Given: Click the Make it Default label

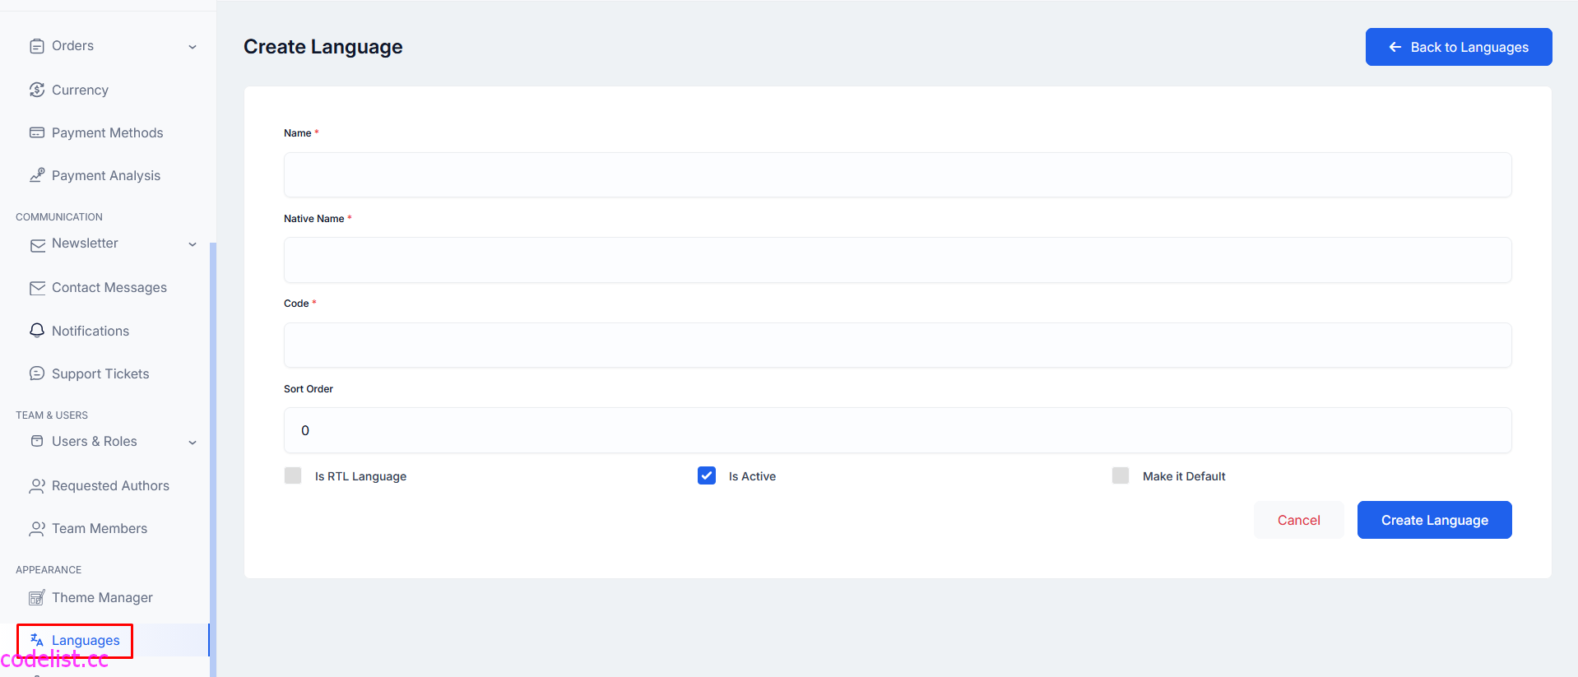Looking at the screenshot, I should click(x=1184, y=476).
